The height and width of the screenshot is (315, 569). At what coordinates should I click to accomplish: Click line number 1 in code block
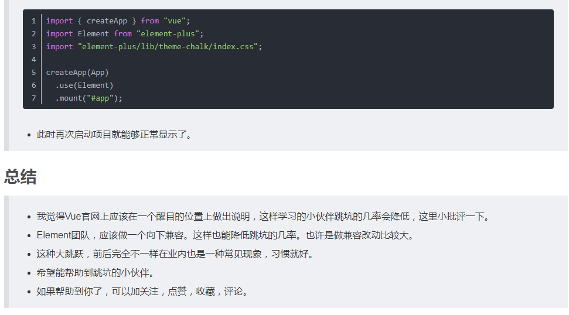pyautogui.click(x=34, y=21)
